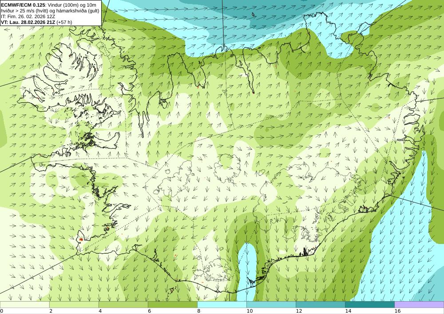
Task: Click the scale label '2'
Action: point(51,311)
